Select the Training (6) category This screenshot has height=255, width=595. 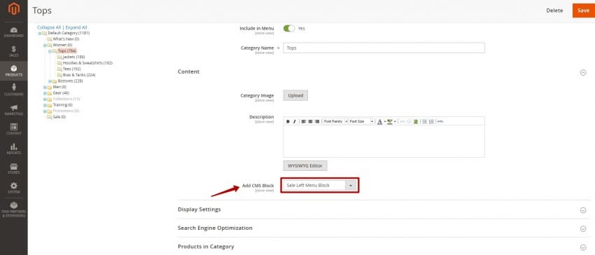click(62, 105)
